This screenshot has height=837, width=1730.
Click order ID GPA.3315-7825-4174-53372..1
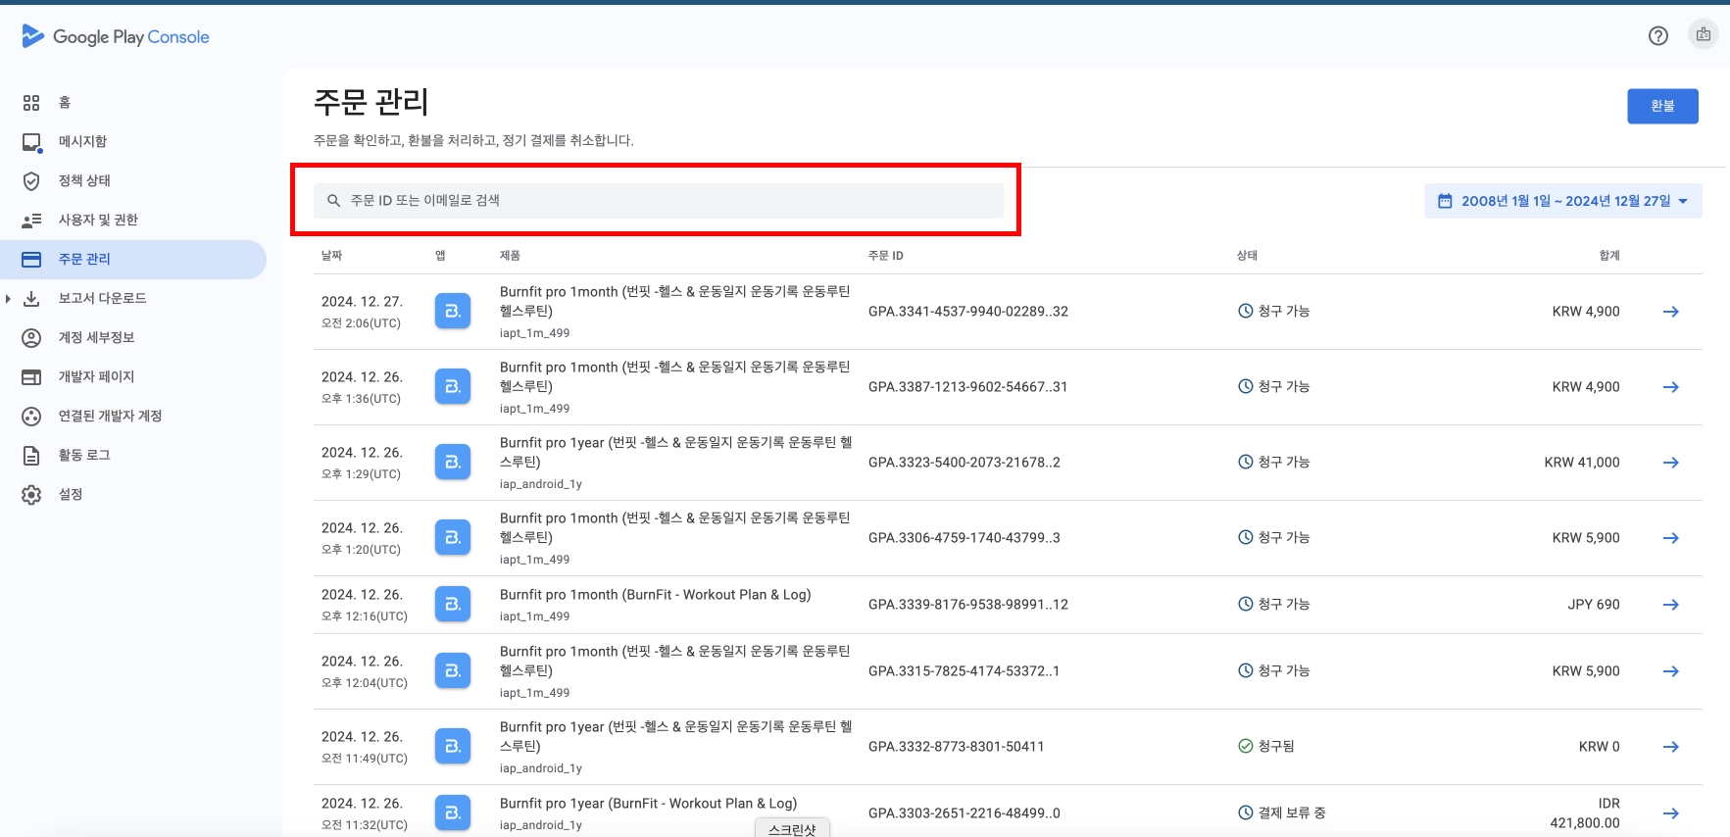(x=964, y=671)
